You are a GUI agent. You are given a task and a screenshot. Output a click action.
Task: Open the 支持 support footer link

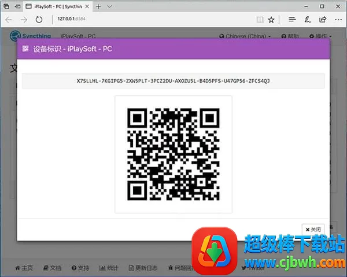click(80, 268)
